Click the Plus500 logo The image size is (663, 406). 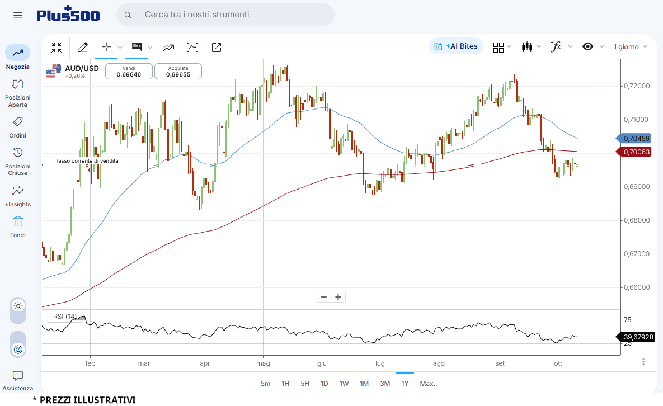(68, 14)
